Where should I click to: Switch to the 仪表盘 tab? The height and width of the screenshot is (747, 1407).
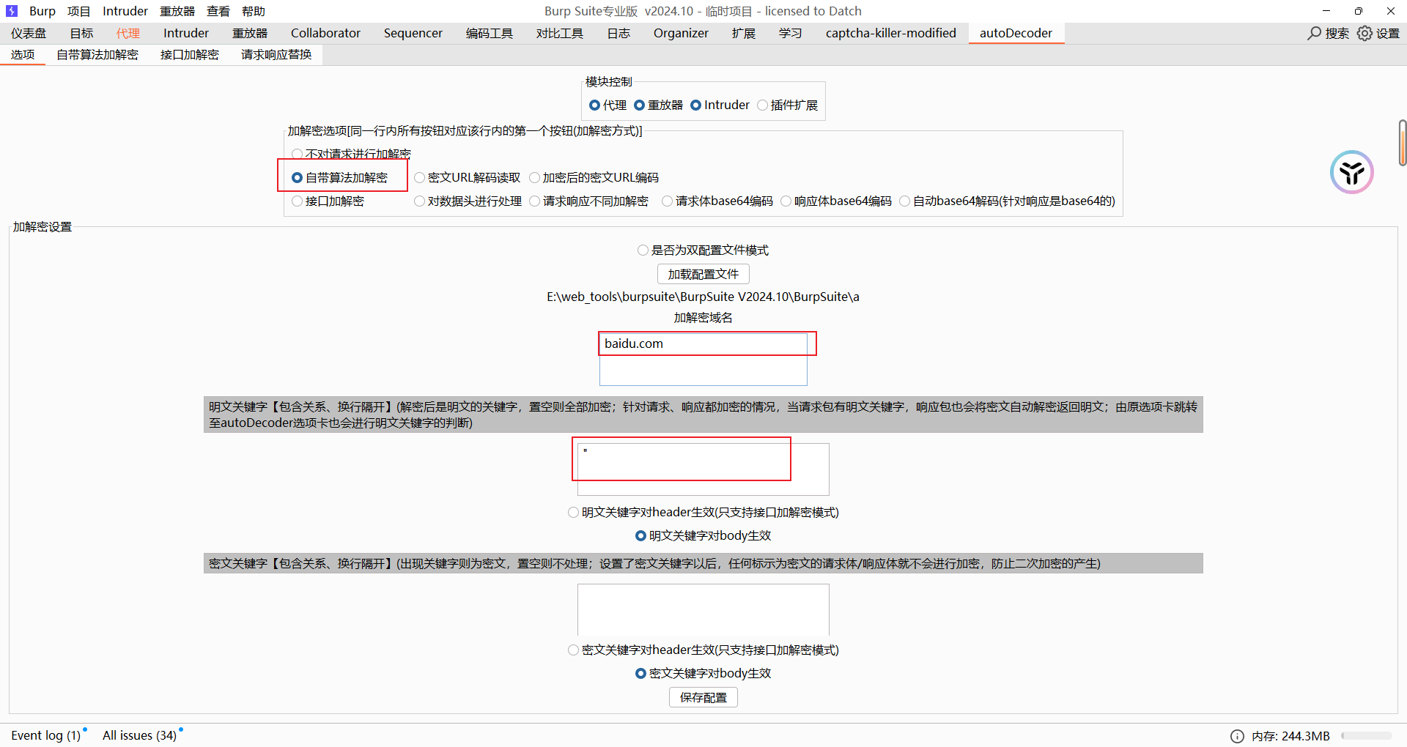pos(29,33)
